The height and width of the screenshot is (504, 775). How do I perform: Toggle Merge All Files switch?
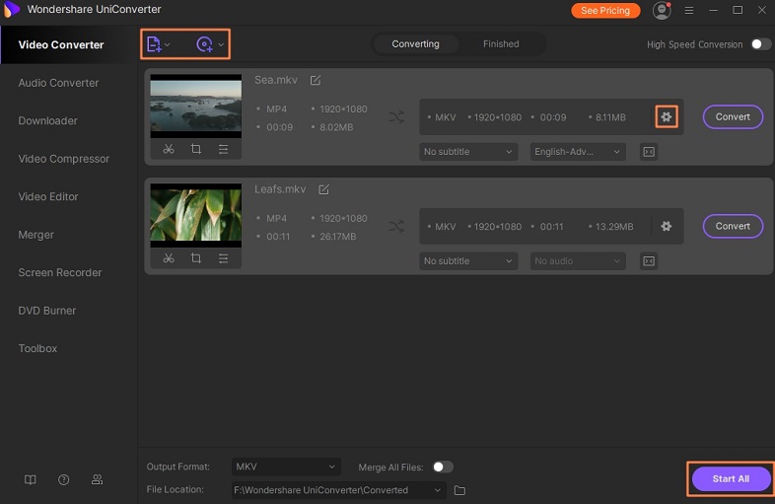point(443,467)
